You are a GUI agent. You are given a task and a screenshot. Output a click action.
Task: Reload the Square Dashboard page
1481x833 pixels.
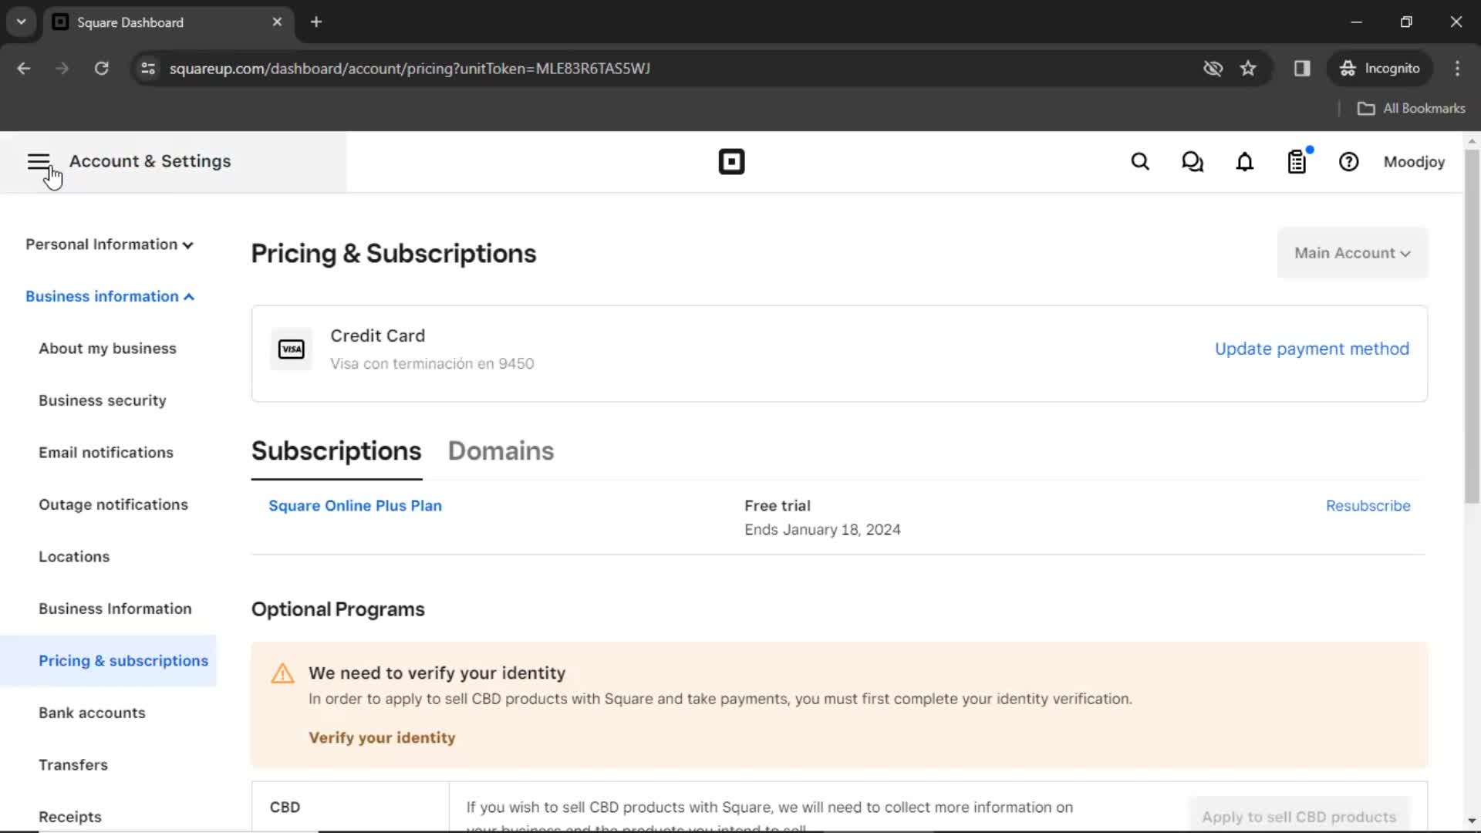point(101,69)
